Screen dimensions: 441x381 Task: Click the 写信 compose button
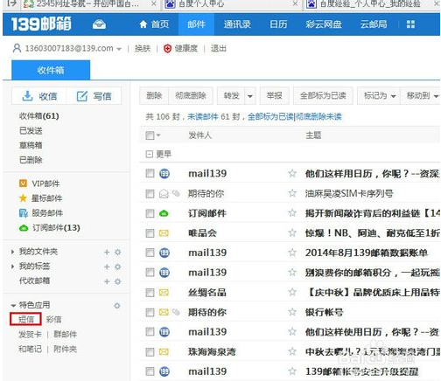[94, 96]
